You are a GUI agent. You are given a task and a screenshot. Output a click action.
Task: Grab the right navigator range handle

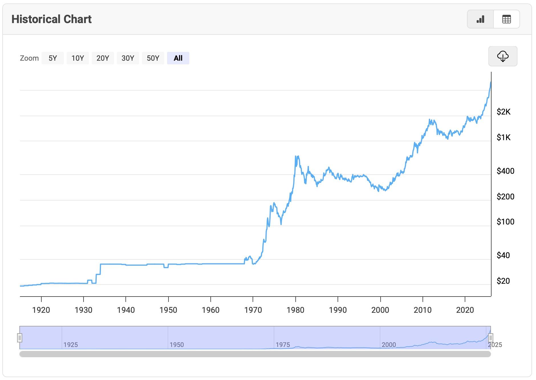490,338
